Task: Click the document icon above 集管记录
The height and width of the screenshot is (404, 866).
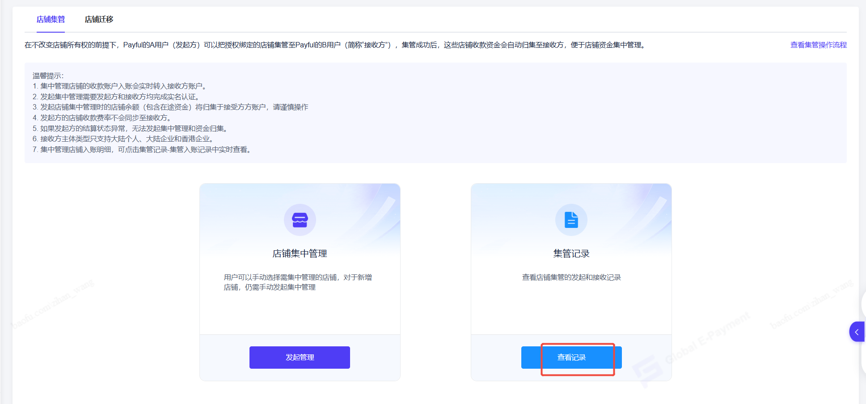Action: [571, 220]
